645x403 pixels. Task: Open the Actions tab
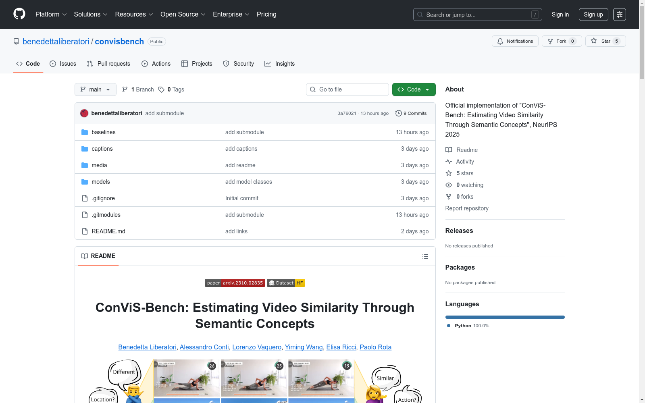[156, 64]
